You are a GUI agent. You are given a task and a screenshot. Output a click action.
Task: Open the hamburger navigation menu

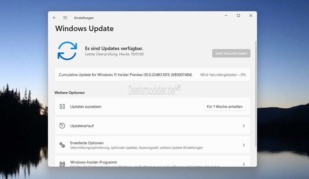(x=65, y=18)
